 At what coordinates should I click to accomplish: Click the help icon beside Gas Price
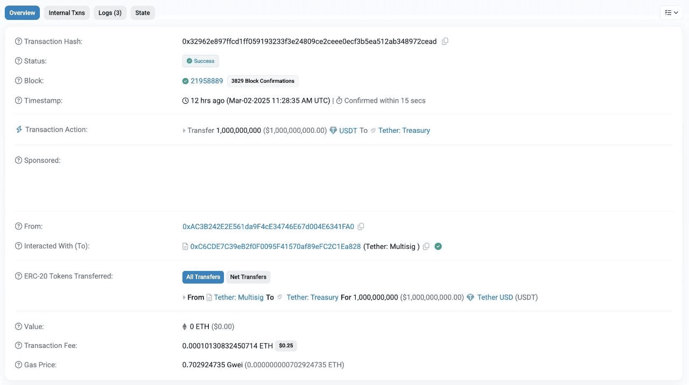(x=19, y=365)
